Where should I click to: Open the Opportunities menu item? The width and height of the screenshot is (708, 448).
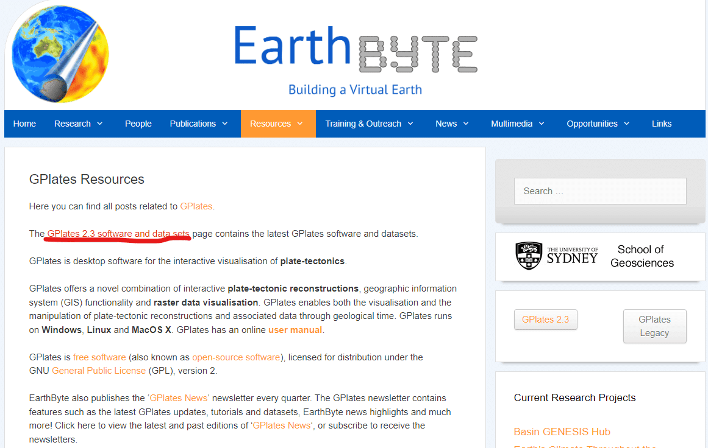pos(592,124)
